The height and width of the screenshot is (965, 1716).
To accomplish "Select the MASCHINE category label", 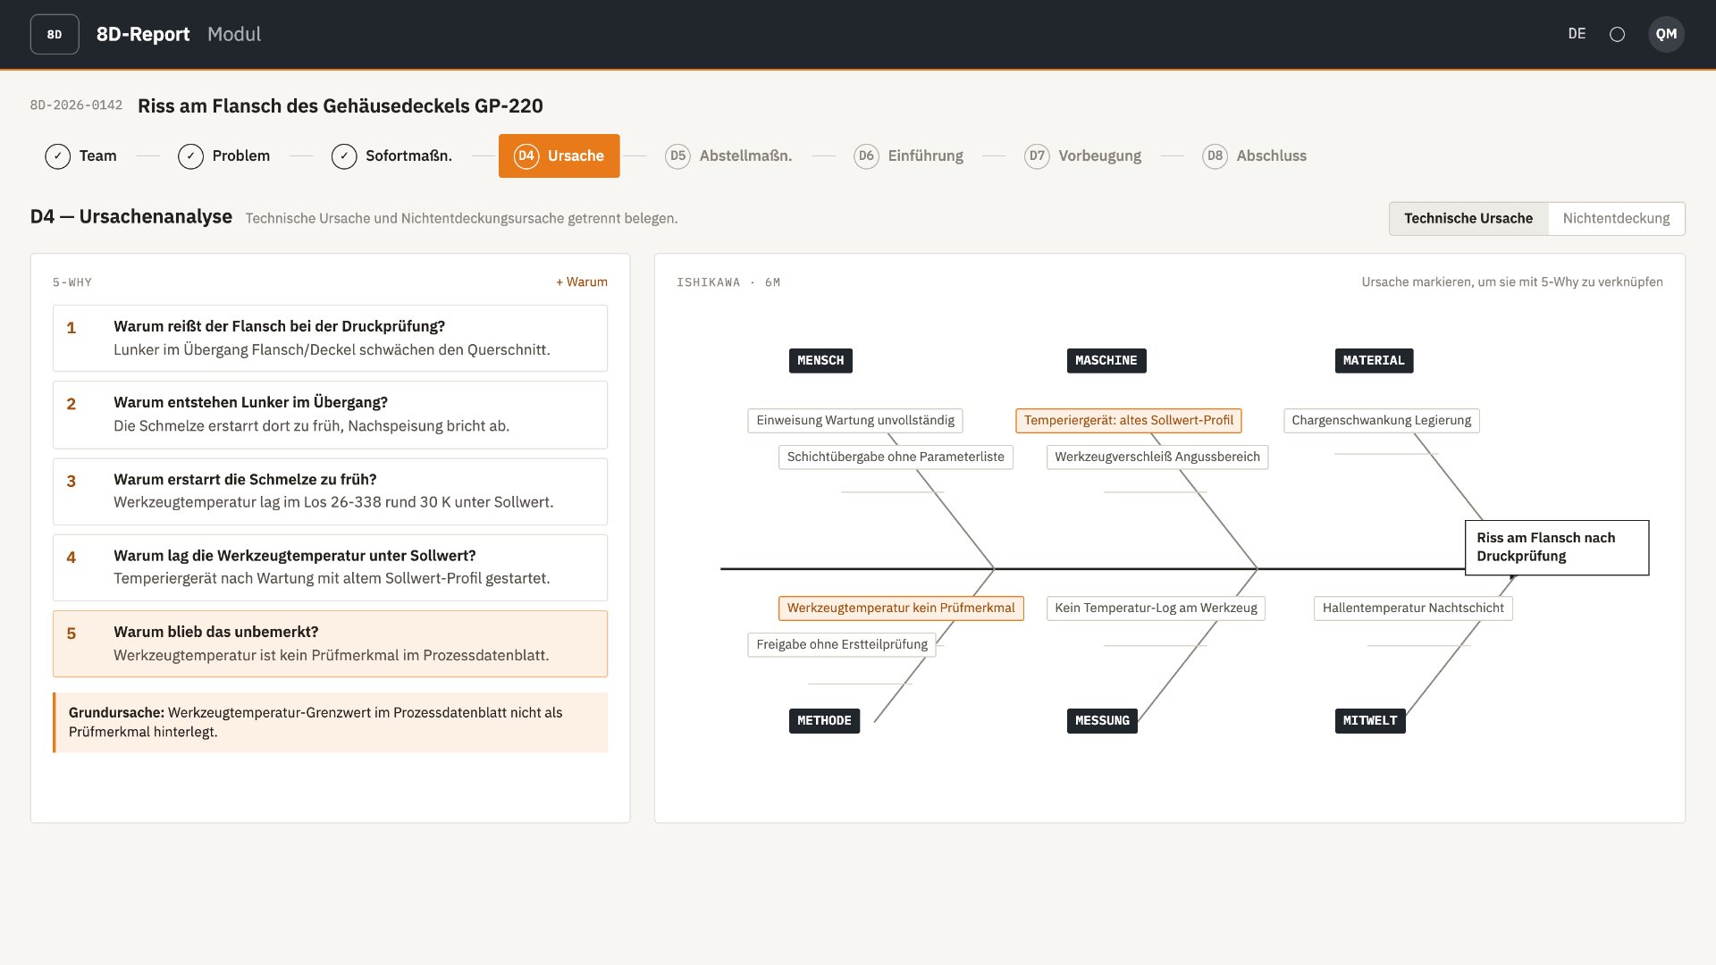I will click(1106, 360).
